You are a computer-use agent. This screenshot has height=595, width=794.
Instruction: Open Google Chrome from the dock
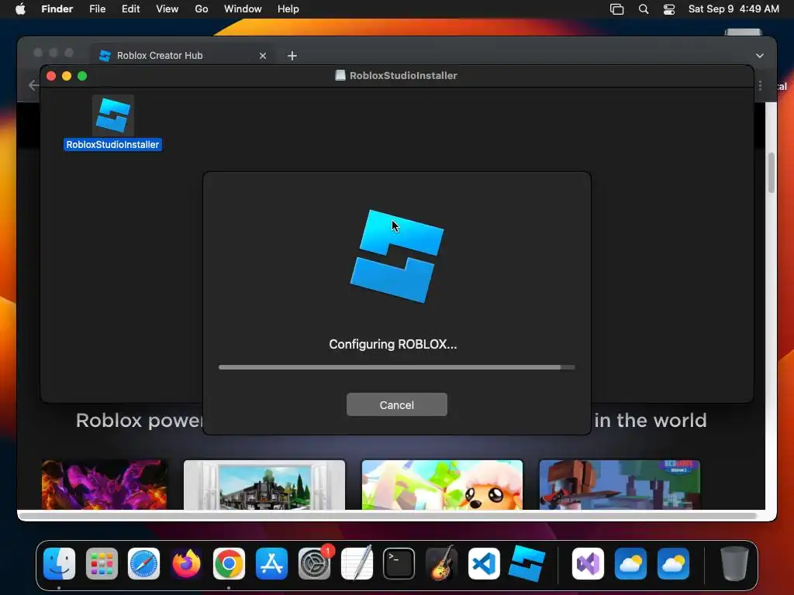click(229, 563)
